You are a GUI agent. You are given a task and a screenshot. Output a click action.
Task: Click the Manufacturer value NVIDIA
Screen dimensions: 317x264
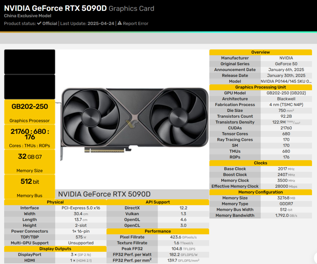[x=286, y=58]
